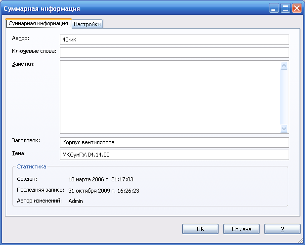Focus the empty Ключевые слова input field
This screenshot has width=305, height=245.
tap(174, 52)
